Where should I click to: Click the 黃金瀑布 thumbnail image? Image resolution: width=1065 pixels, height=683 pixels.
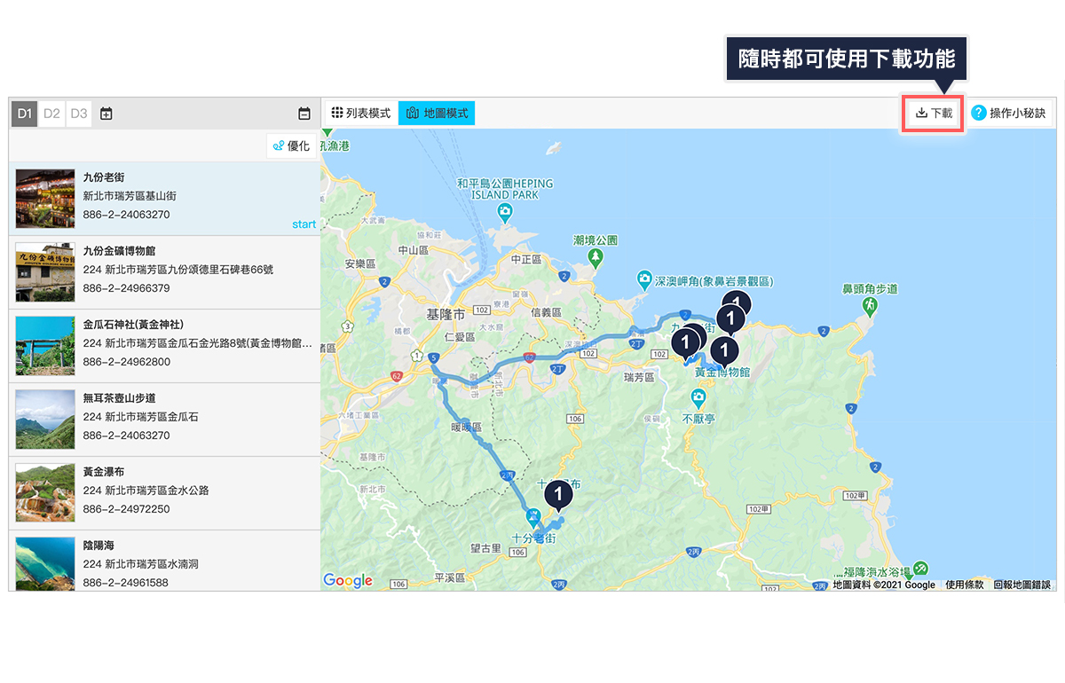[x=45, y=493]
